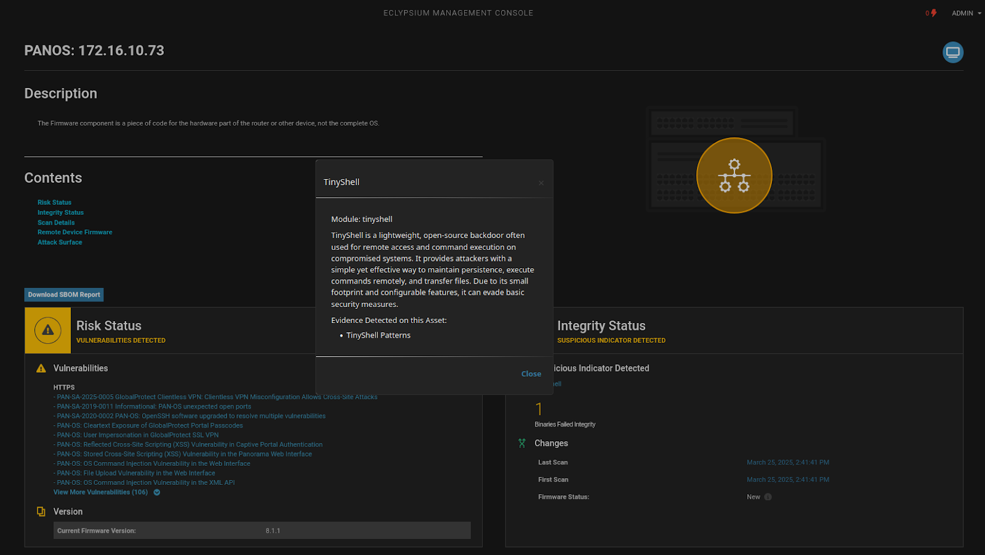The image size is (985, 555).
Task: Expand View More Vulnerabilities (106)
Action: pyautogui.click(x=100, y=492)
